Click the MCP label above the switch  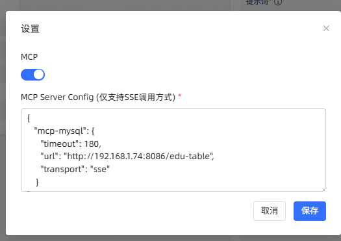29,57
